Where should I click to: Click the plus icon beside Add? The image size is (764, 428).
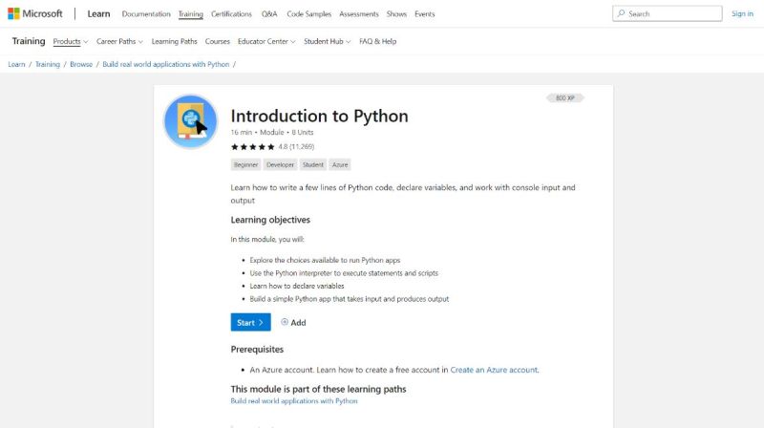point(285,322)
